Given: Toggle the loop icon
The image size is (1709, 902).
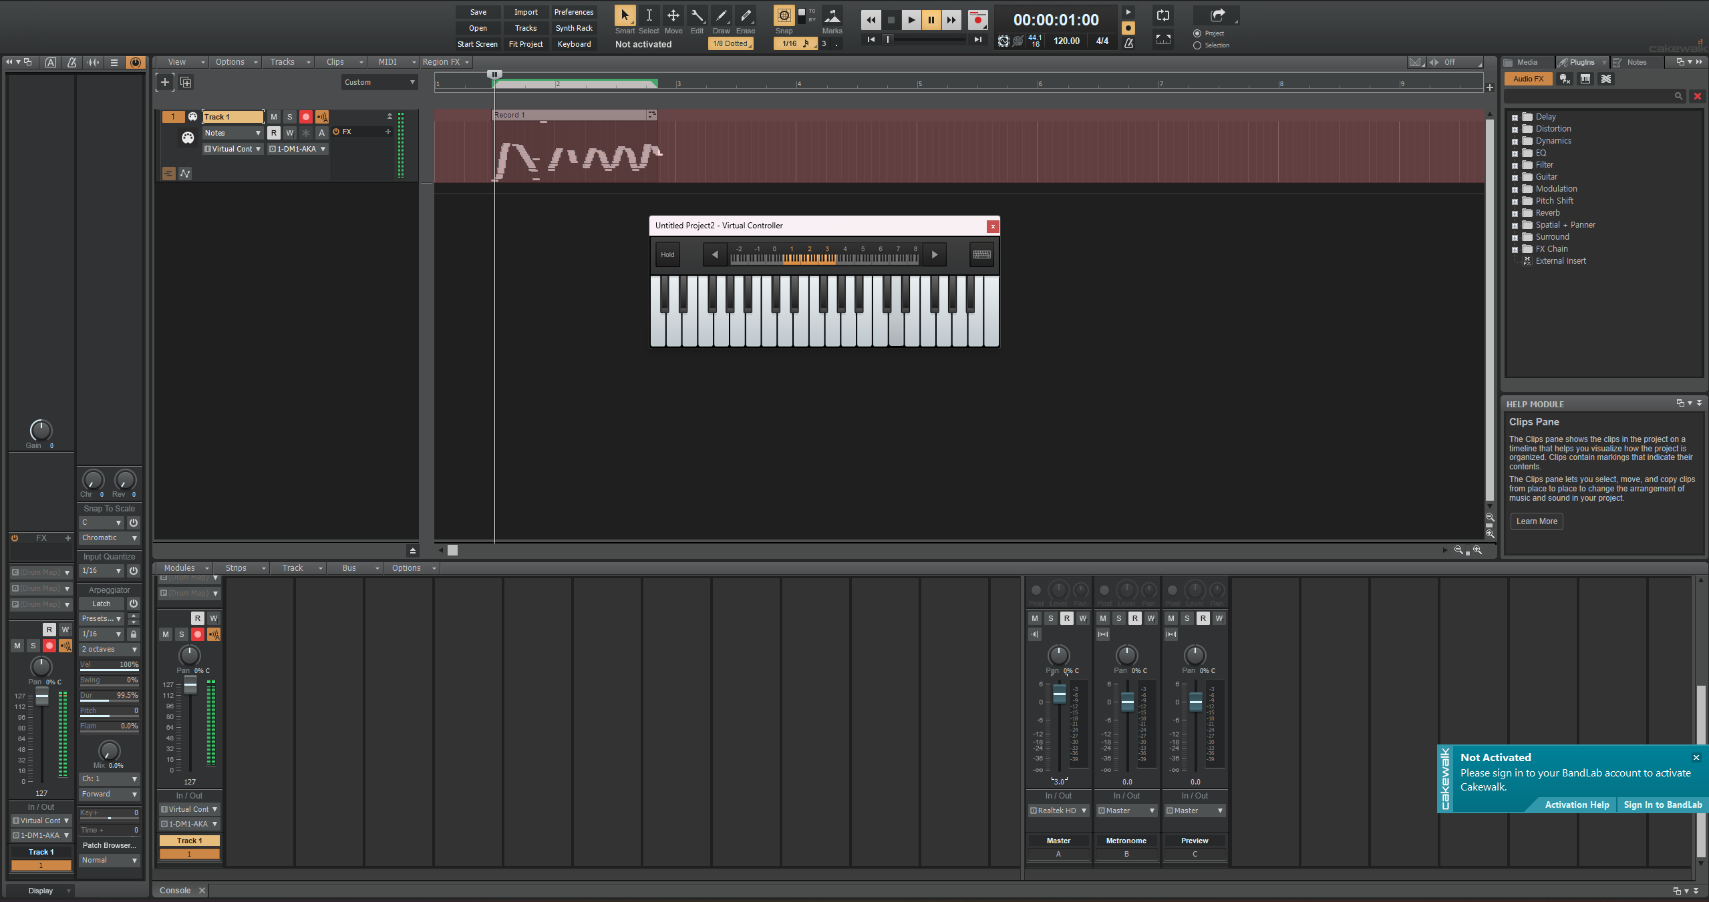Looking at the screenshot, I should (x=1162, y=16).
